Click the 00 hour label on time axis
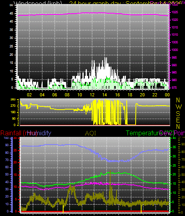The image size is (185, 216). [x=167, y=95]
